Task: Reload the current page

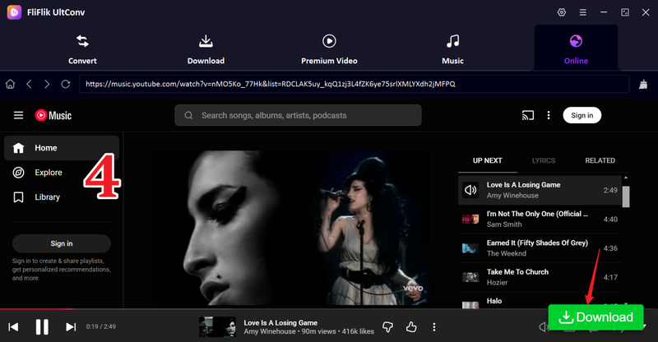Action: 66,84
